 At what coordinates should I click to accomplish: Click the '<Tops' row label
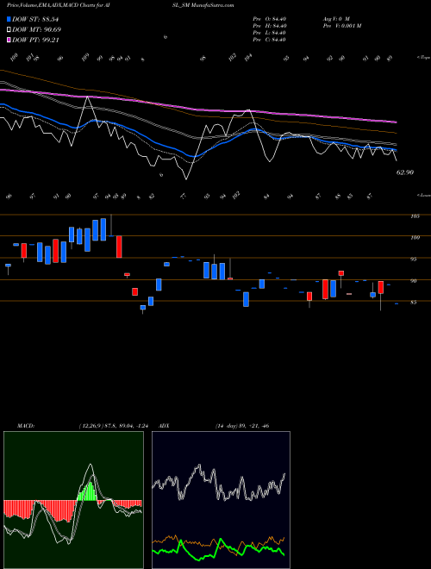tap(424, 58)
